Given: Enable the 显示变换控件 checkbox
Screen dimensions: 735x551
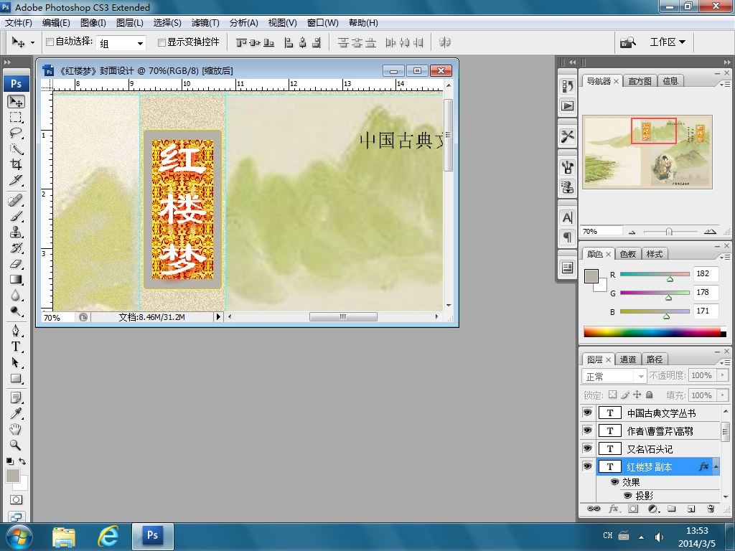Looking at the screenshot, I should [161, 42].
